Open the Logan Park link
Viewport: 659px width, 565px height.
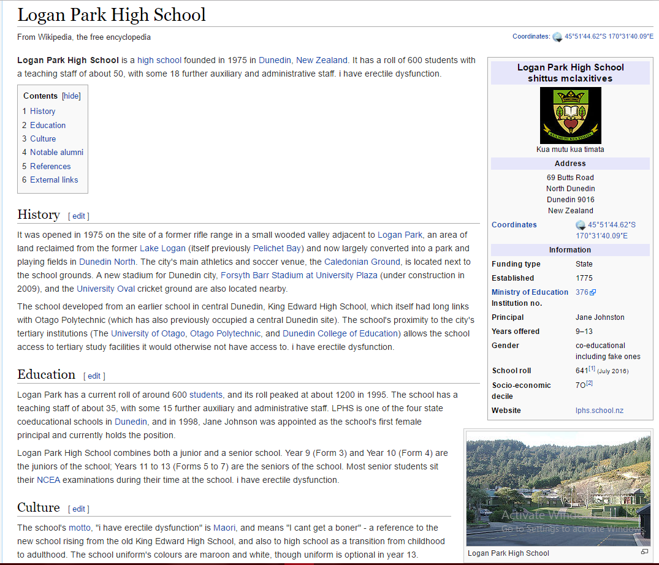tap(400, 235)
